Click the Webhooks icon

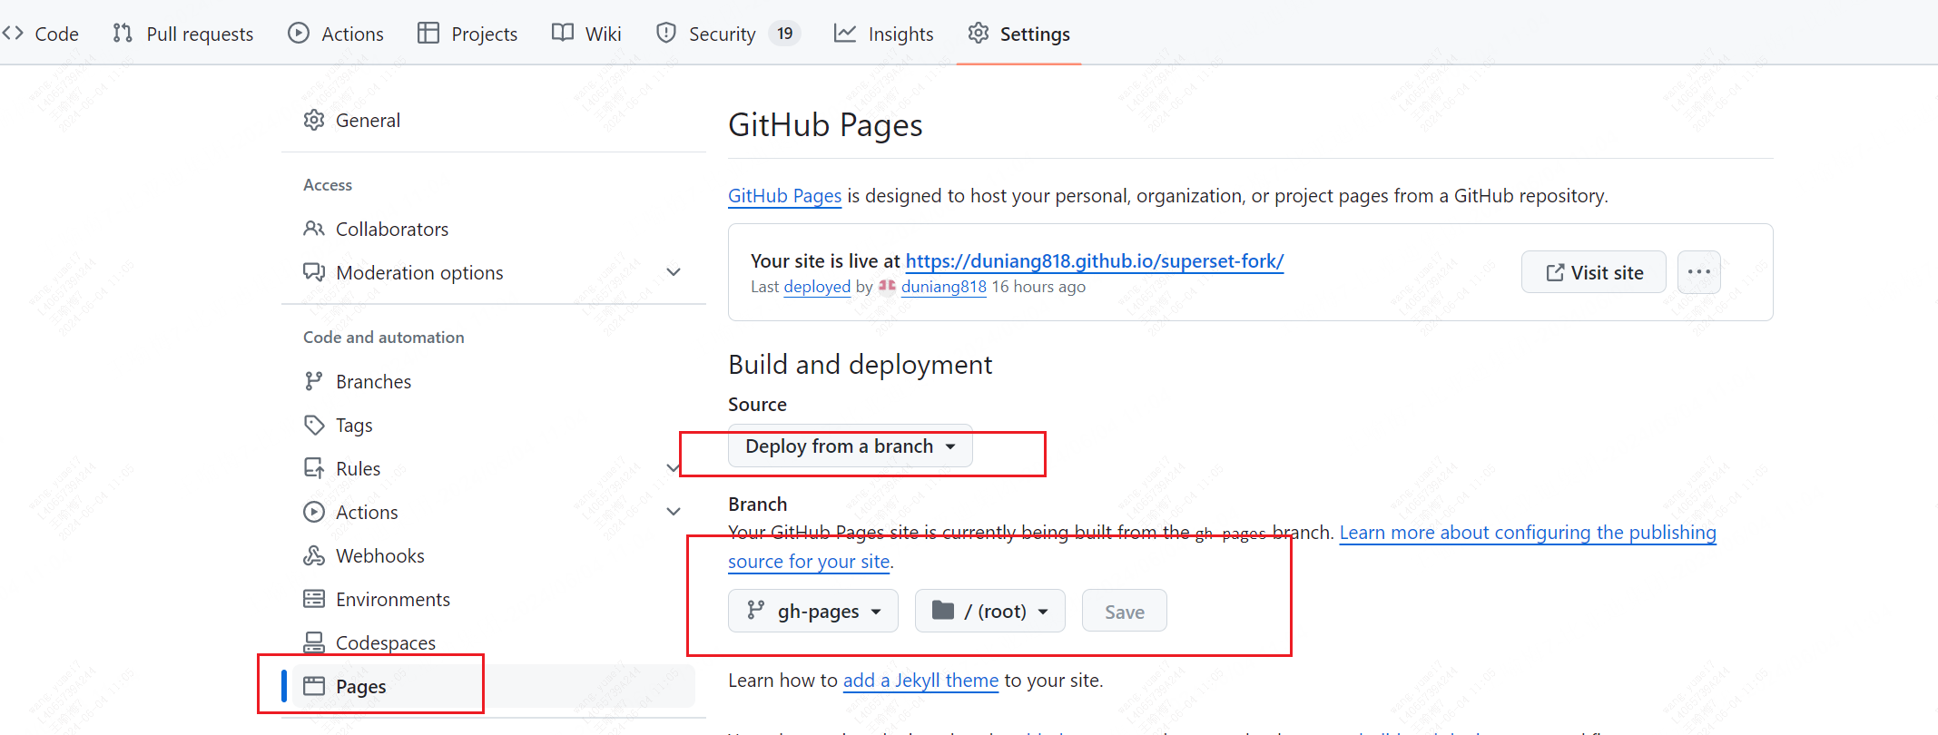tap(314, 555)
